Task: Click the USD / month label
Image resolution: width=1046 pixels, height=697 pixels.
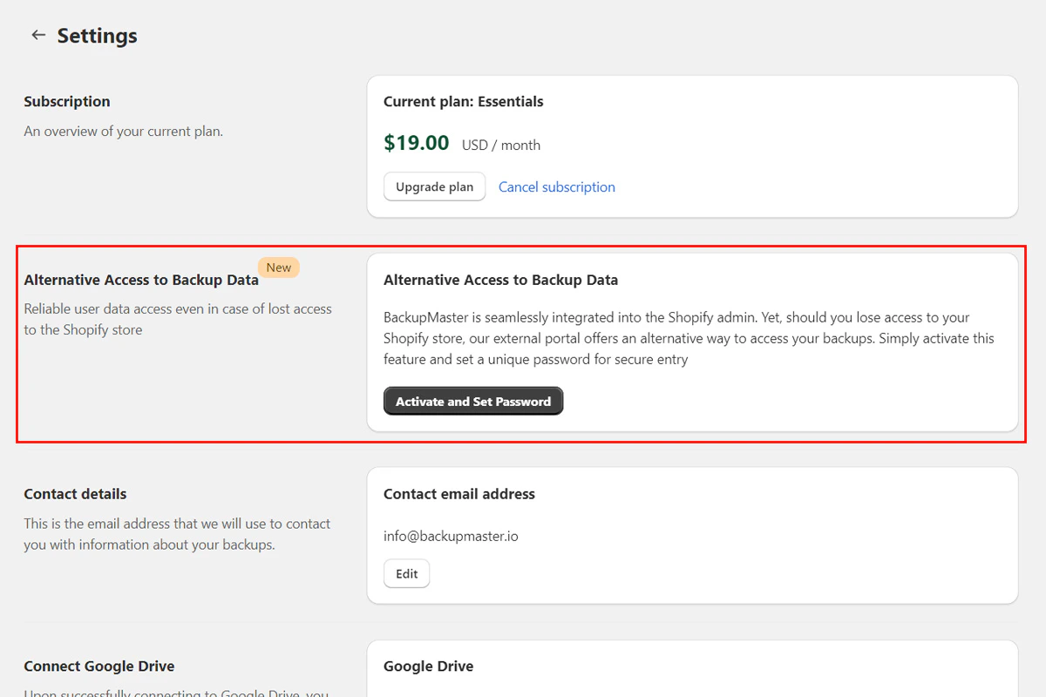Action: pos(500,145)
